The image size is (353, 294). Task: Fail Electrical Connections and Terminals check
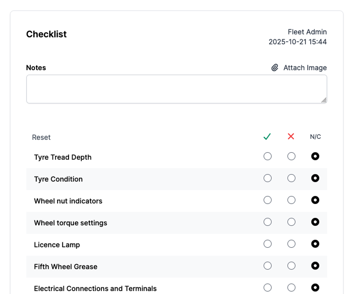[x=291, y=288]
